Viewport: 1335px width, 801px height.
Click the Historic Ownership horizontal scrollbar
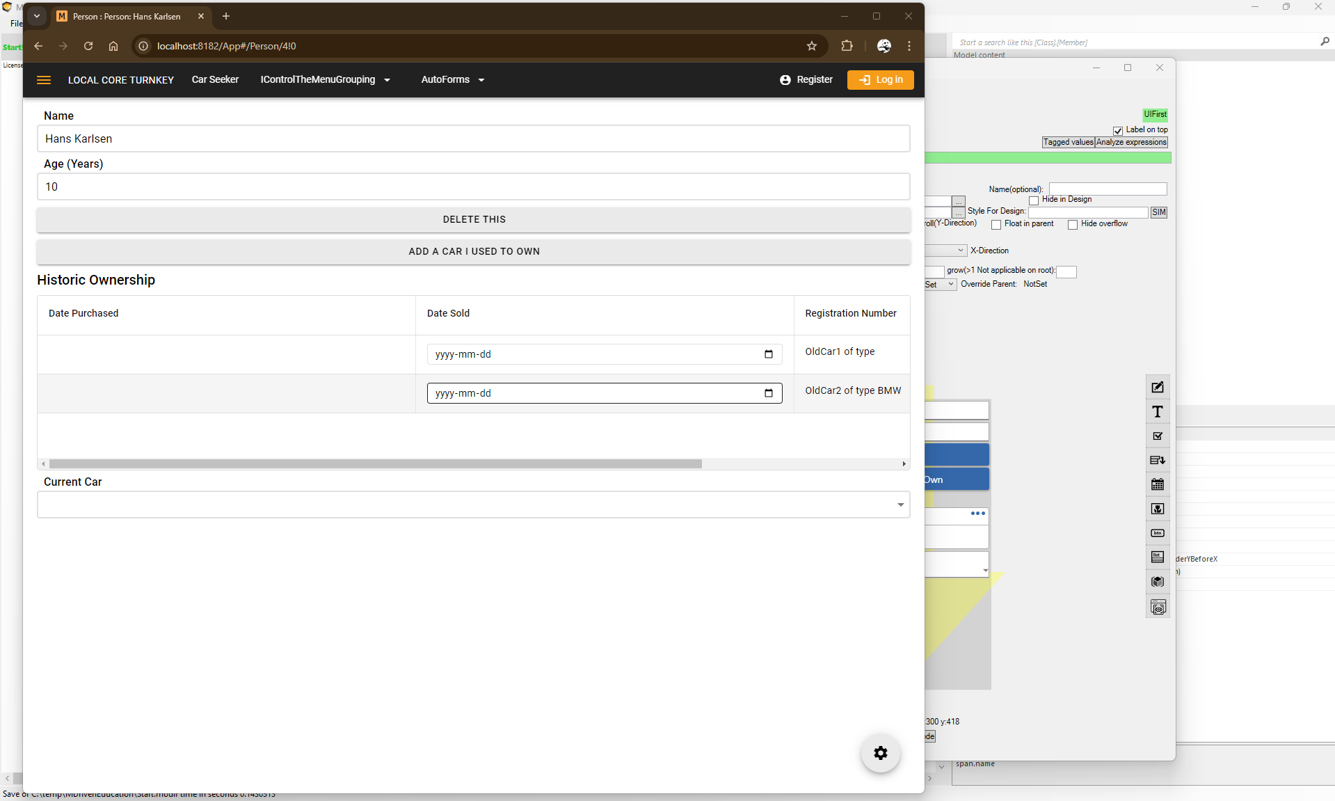(376, 463)
